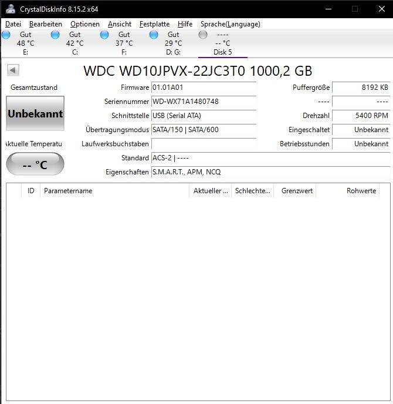The height and width of the screenshot is (404, 393).
Task: Click the 48 °C temperature text for E:
Action: (x=25, y=43)
